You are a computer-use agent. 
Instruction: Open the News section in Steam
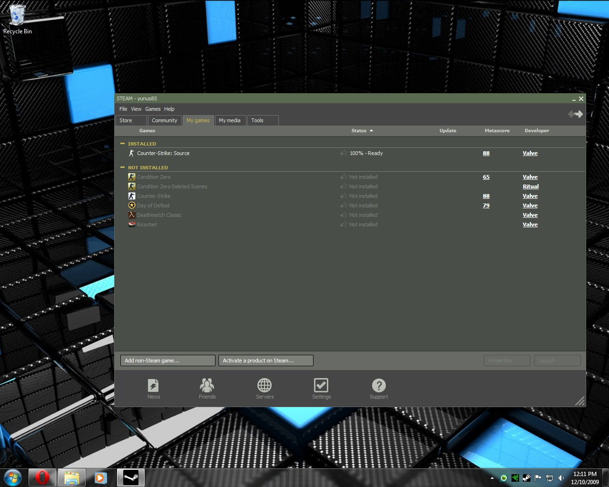pos(153,389)
